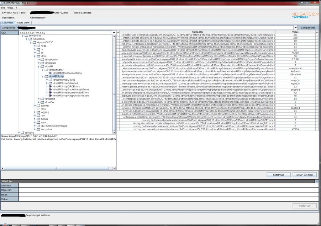
Task: Select the encryption folder icon
Action: [x=38, y=129]
